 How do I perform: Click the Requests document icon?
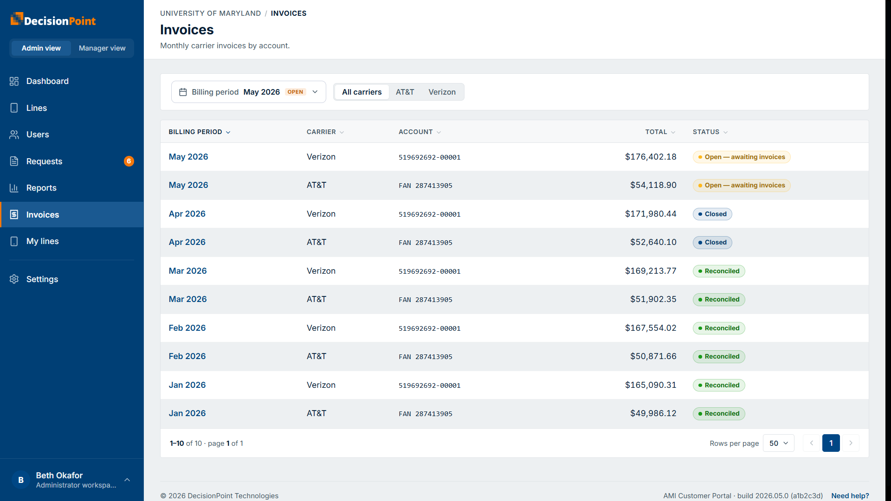pos(14,161)
